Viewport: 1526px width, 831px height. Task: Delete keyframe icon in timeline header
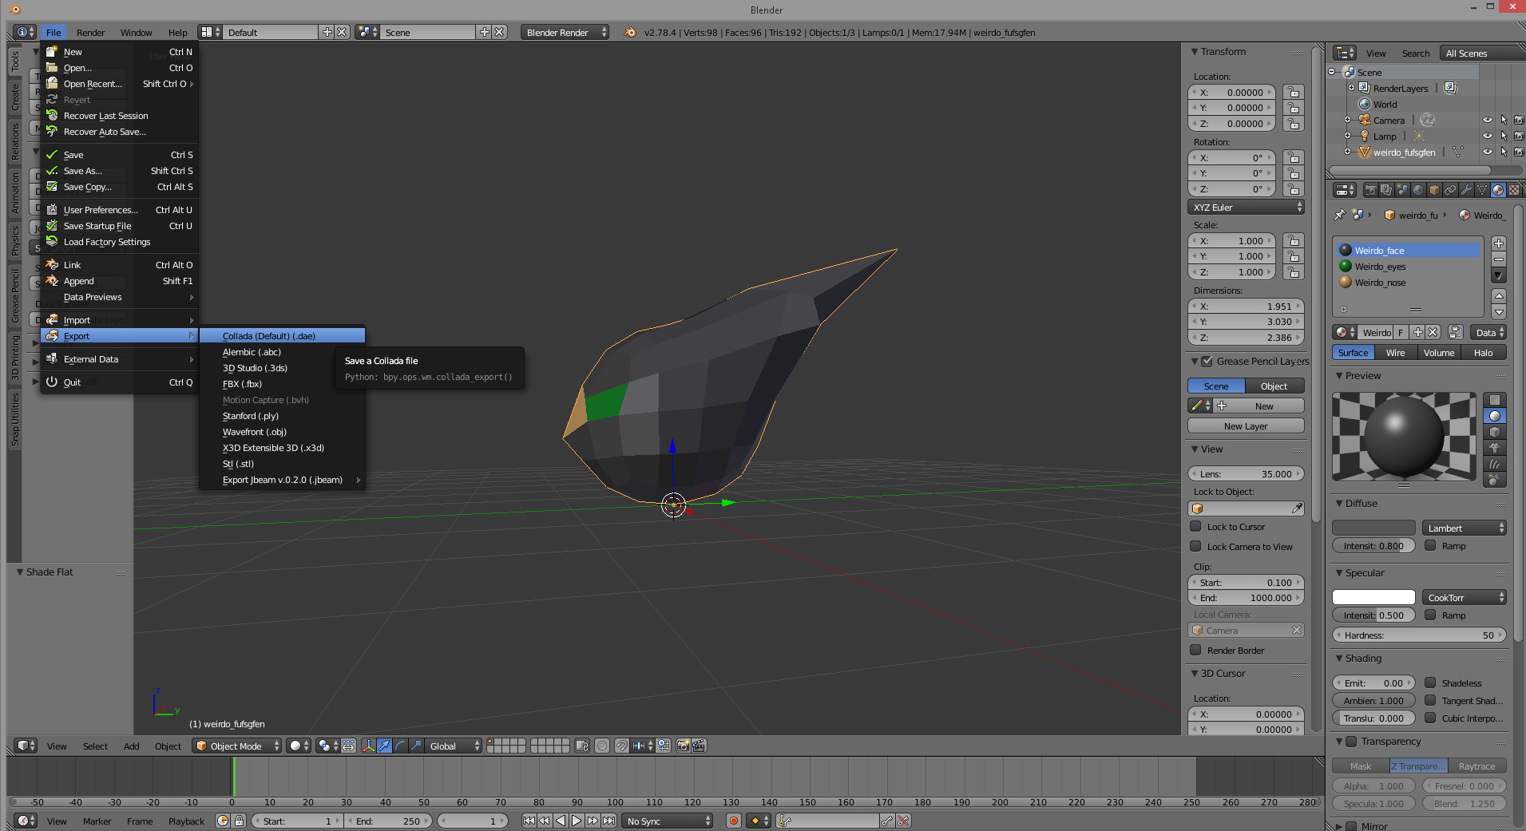coord(903,821)
